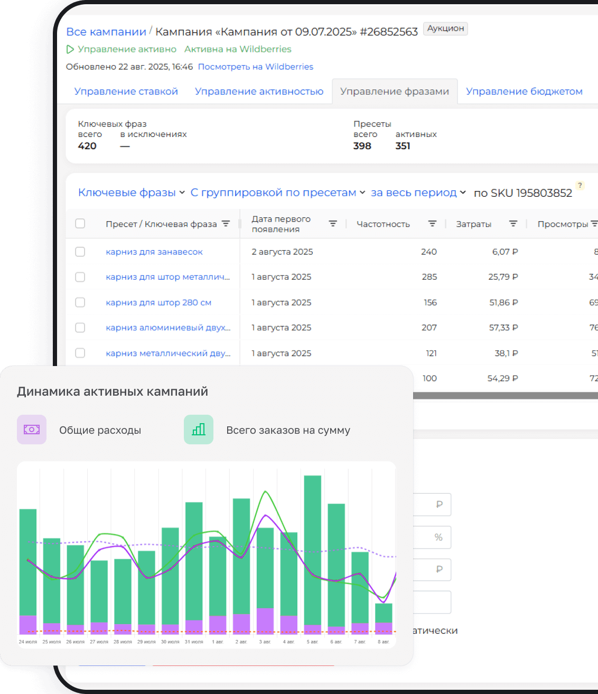
Task: Switch to Управление ставкой tab
Action: [x=126, y=92]
